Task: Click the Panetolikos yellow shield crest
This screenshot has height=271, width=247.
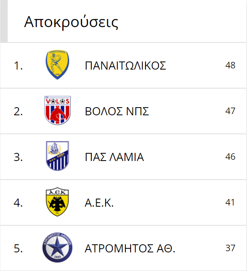Action: coord(57,65)
